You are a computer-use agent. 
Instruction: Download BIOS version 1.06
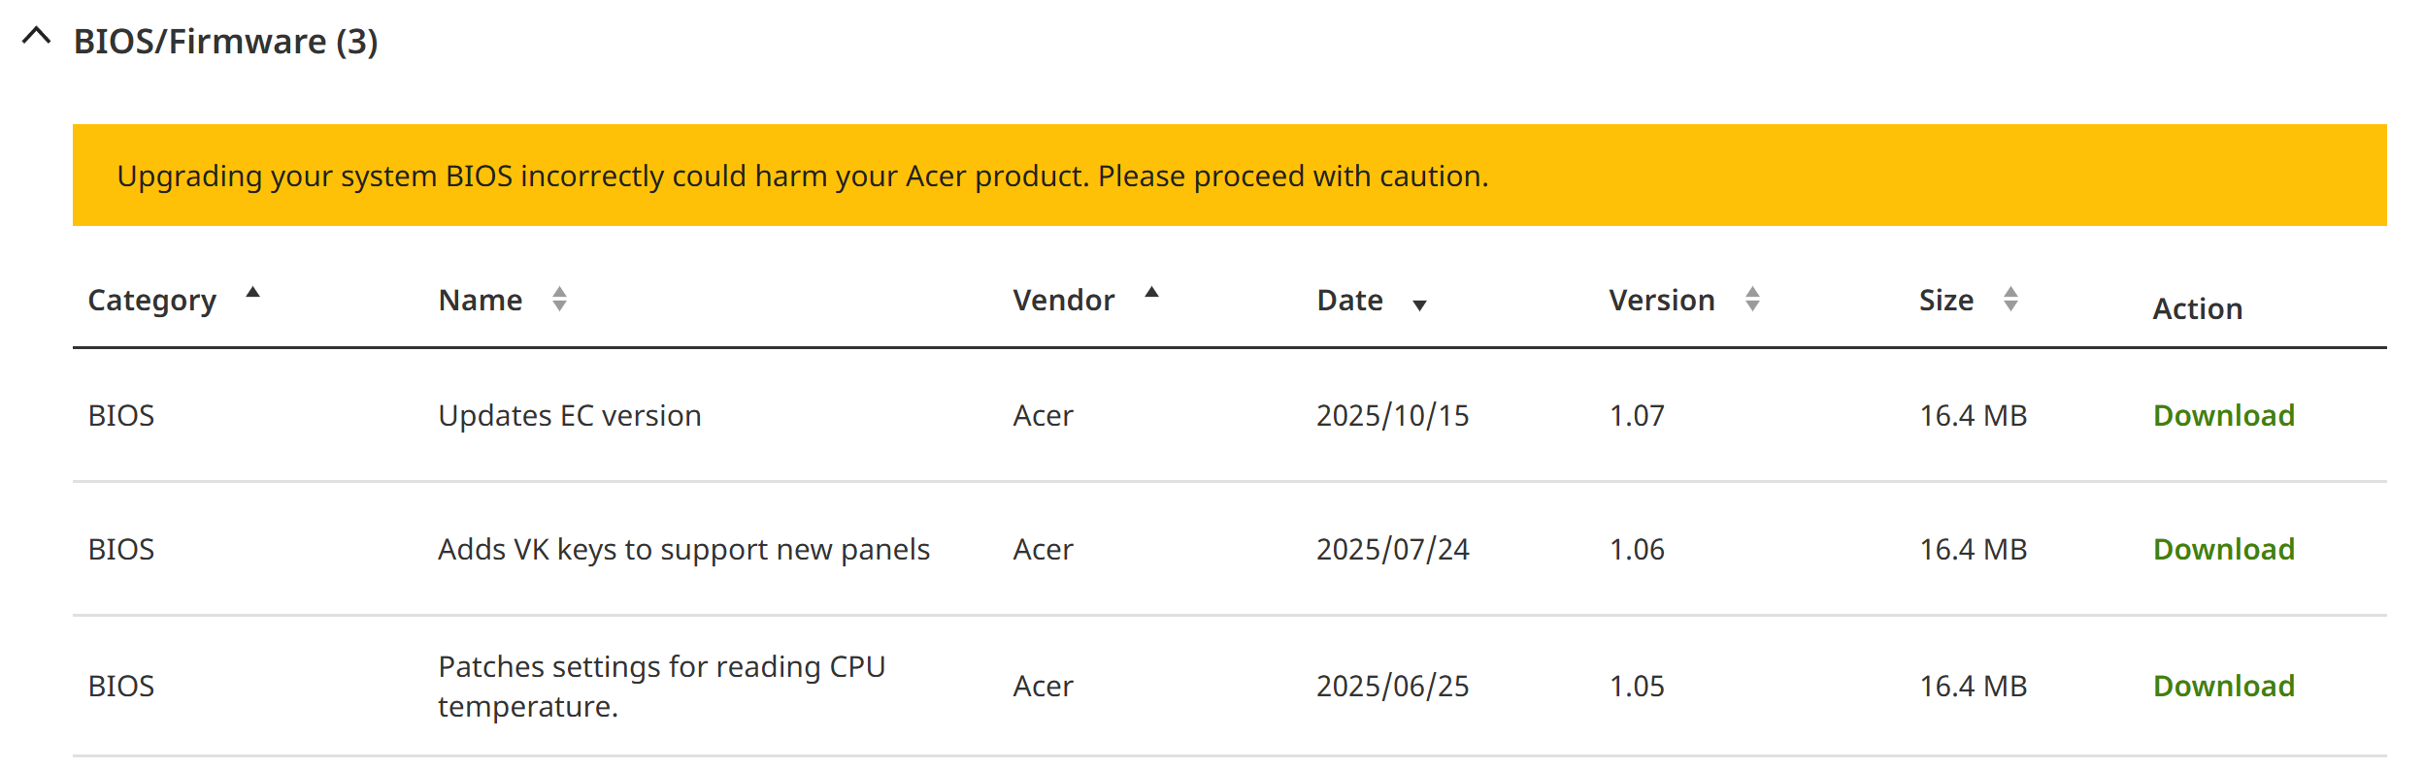(x=2223, y=550)
